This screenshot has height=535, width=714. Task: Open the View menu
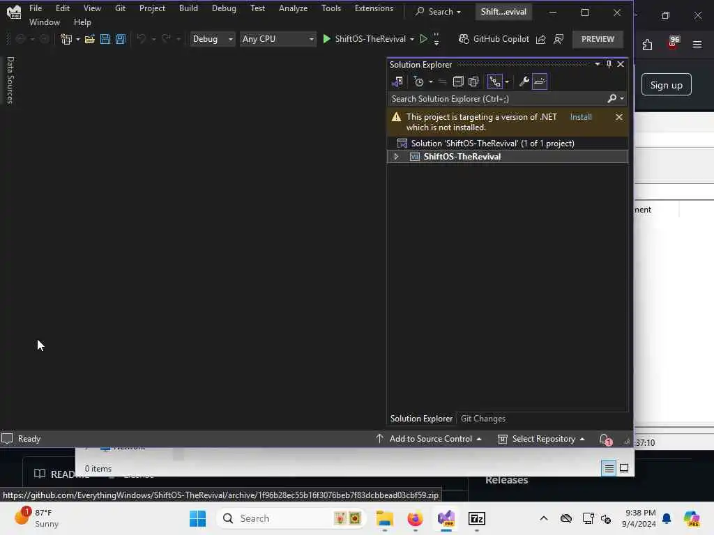[x=93, y=8]
